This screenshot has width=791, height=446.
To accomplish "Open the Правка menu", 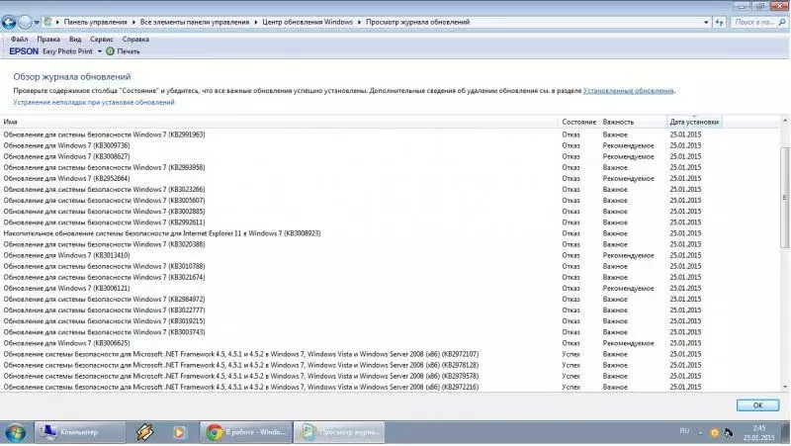I will (48, 40).
